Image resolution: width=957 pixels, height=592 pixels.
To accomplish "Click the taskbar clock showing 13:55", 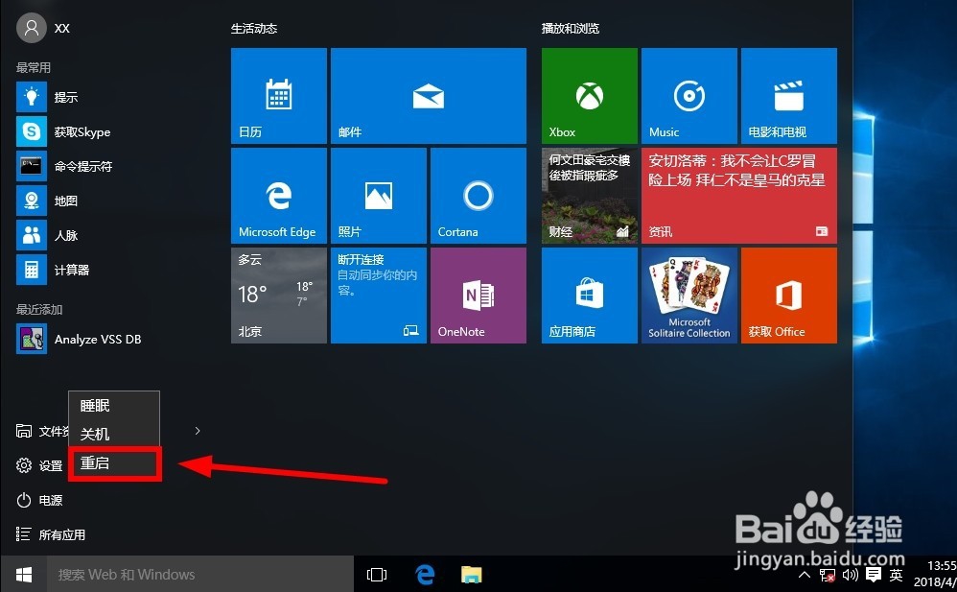I will [934, 575].
